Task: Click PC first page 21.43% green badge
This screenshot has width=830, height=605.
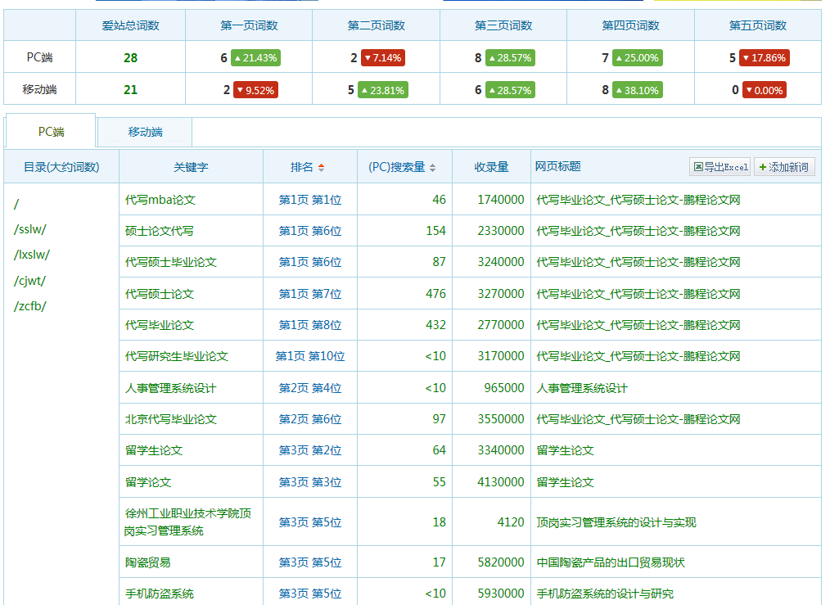Action: (255, 58)
